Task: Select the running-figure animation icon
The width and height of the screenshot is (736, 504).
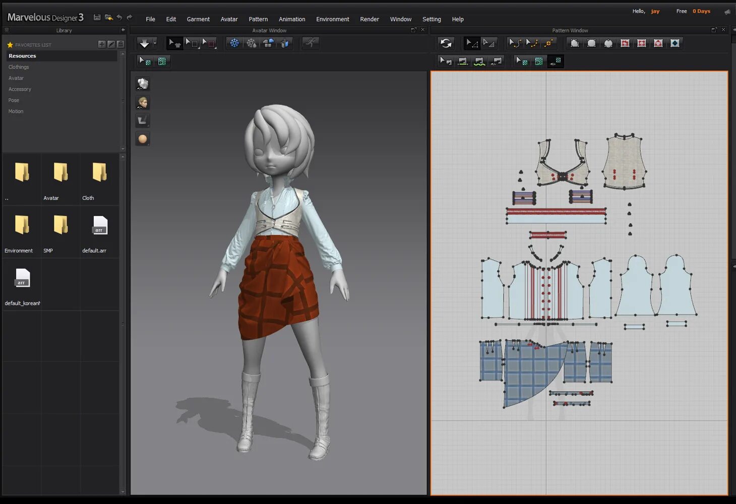Action: [311, 43]
